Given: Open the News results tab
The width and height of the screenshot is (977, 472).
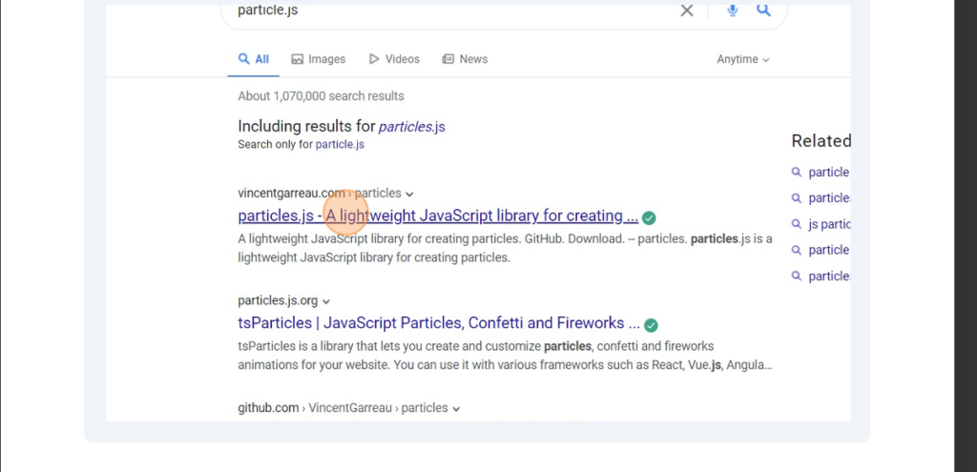Looking at the screenshot, I should (465, 59).
